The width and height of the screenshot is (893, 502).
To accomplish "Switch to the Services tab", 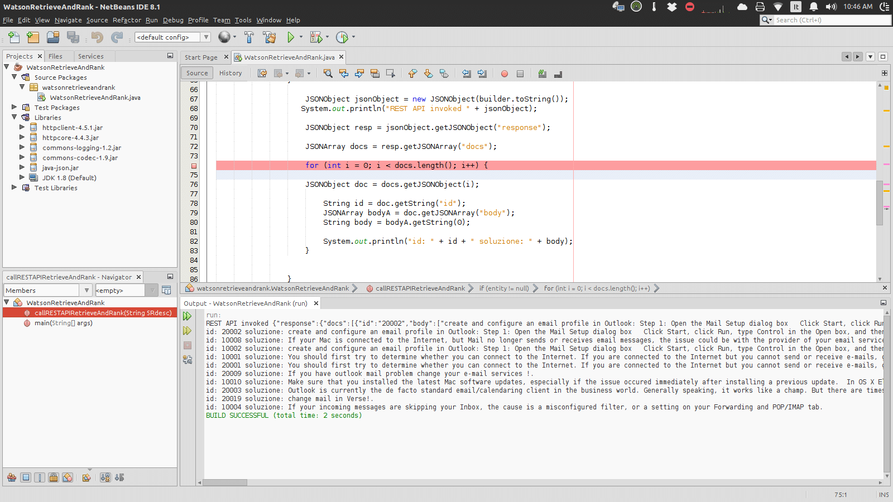I will click(x=91, y=56).
